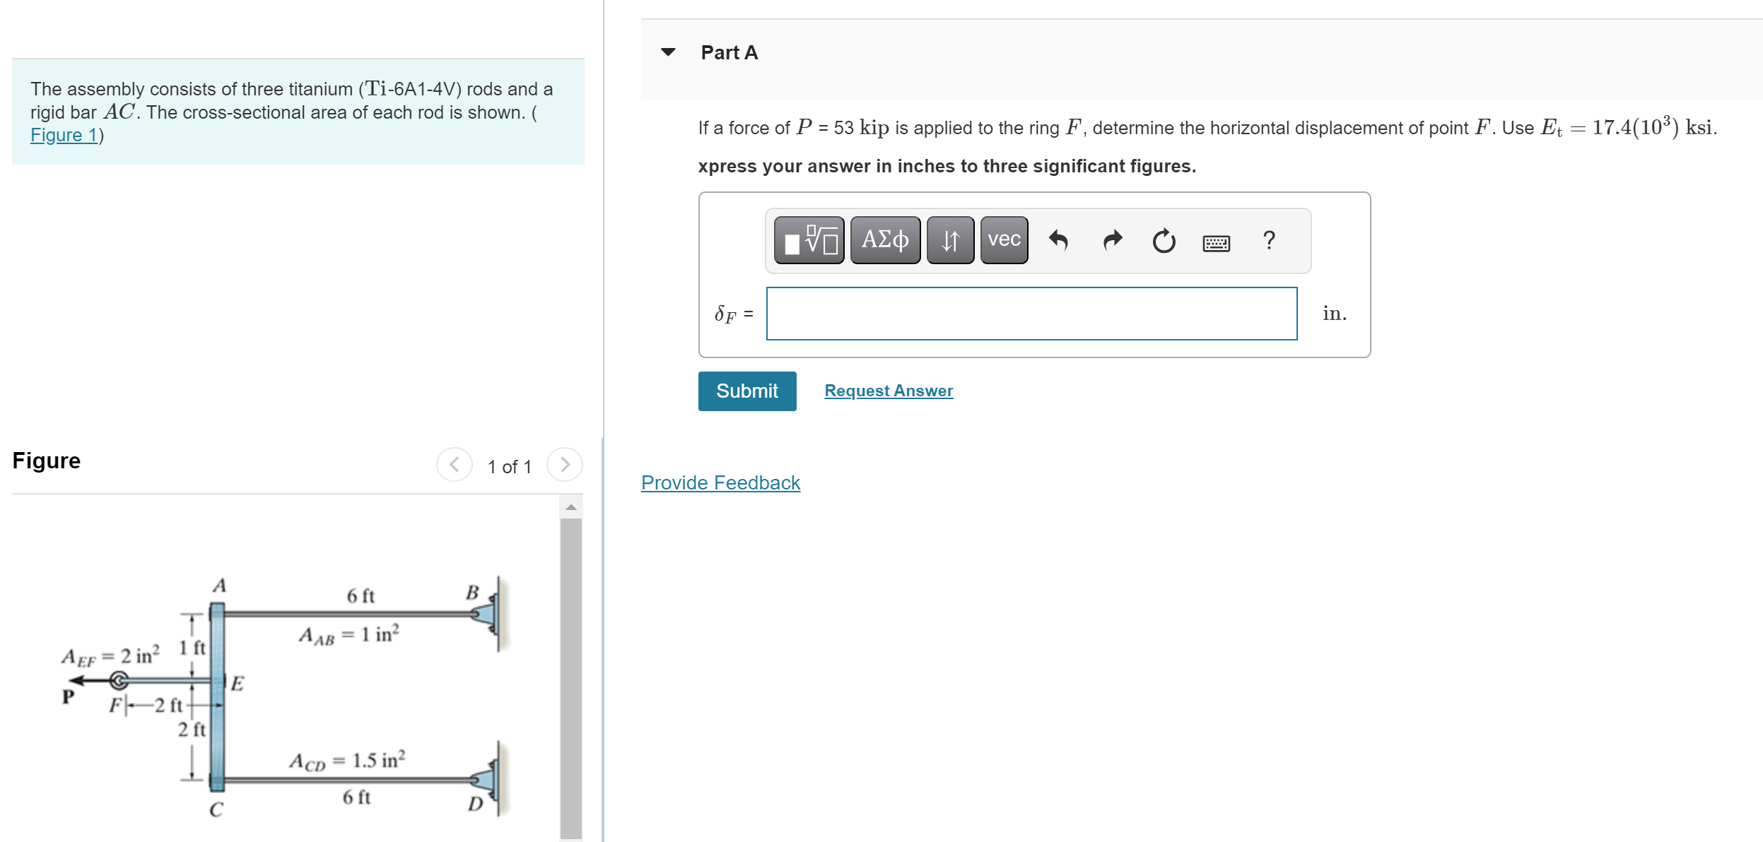Click the next figure chevron
This screenshot has width=1763, height=842.
(x=563, y=464)
